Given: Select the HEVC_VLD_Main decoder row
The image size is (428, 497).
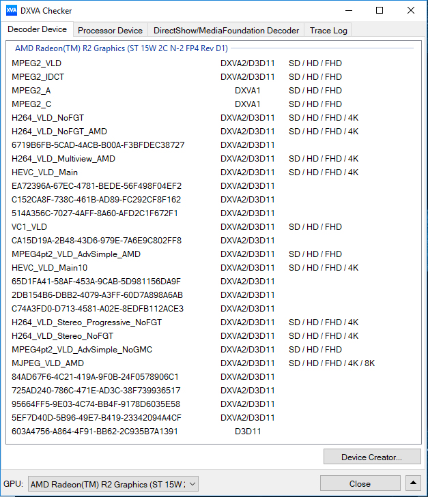Looking at the screenshot, I should [44, 172].
